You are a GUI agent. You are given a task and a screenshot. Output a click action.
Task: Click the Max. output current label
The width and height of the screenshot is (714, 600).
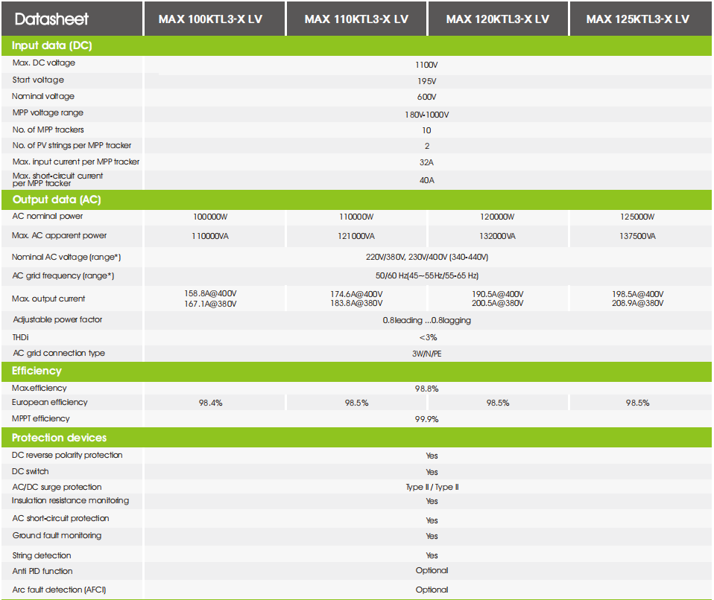(x=48, y=299)
